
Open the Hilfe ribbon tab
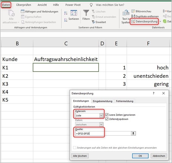pyautogui.click(x=56, y=5)
